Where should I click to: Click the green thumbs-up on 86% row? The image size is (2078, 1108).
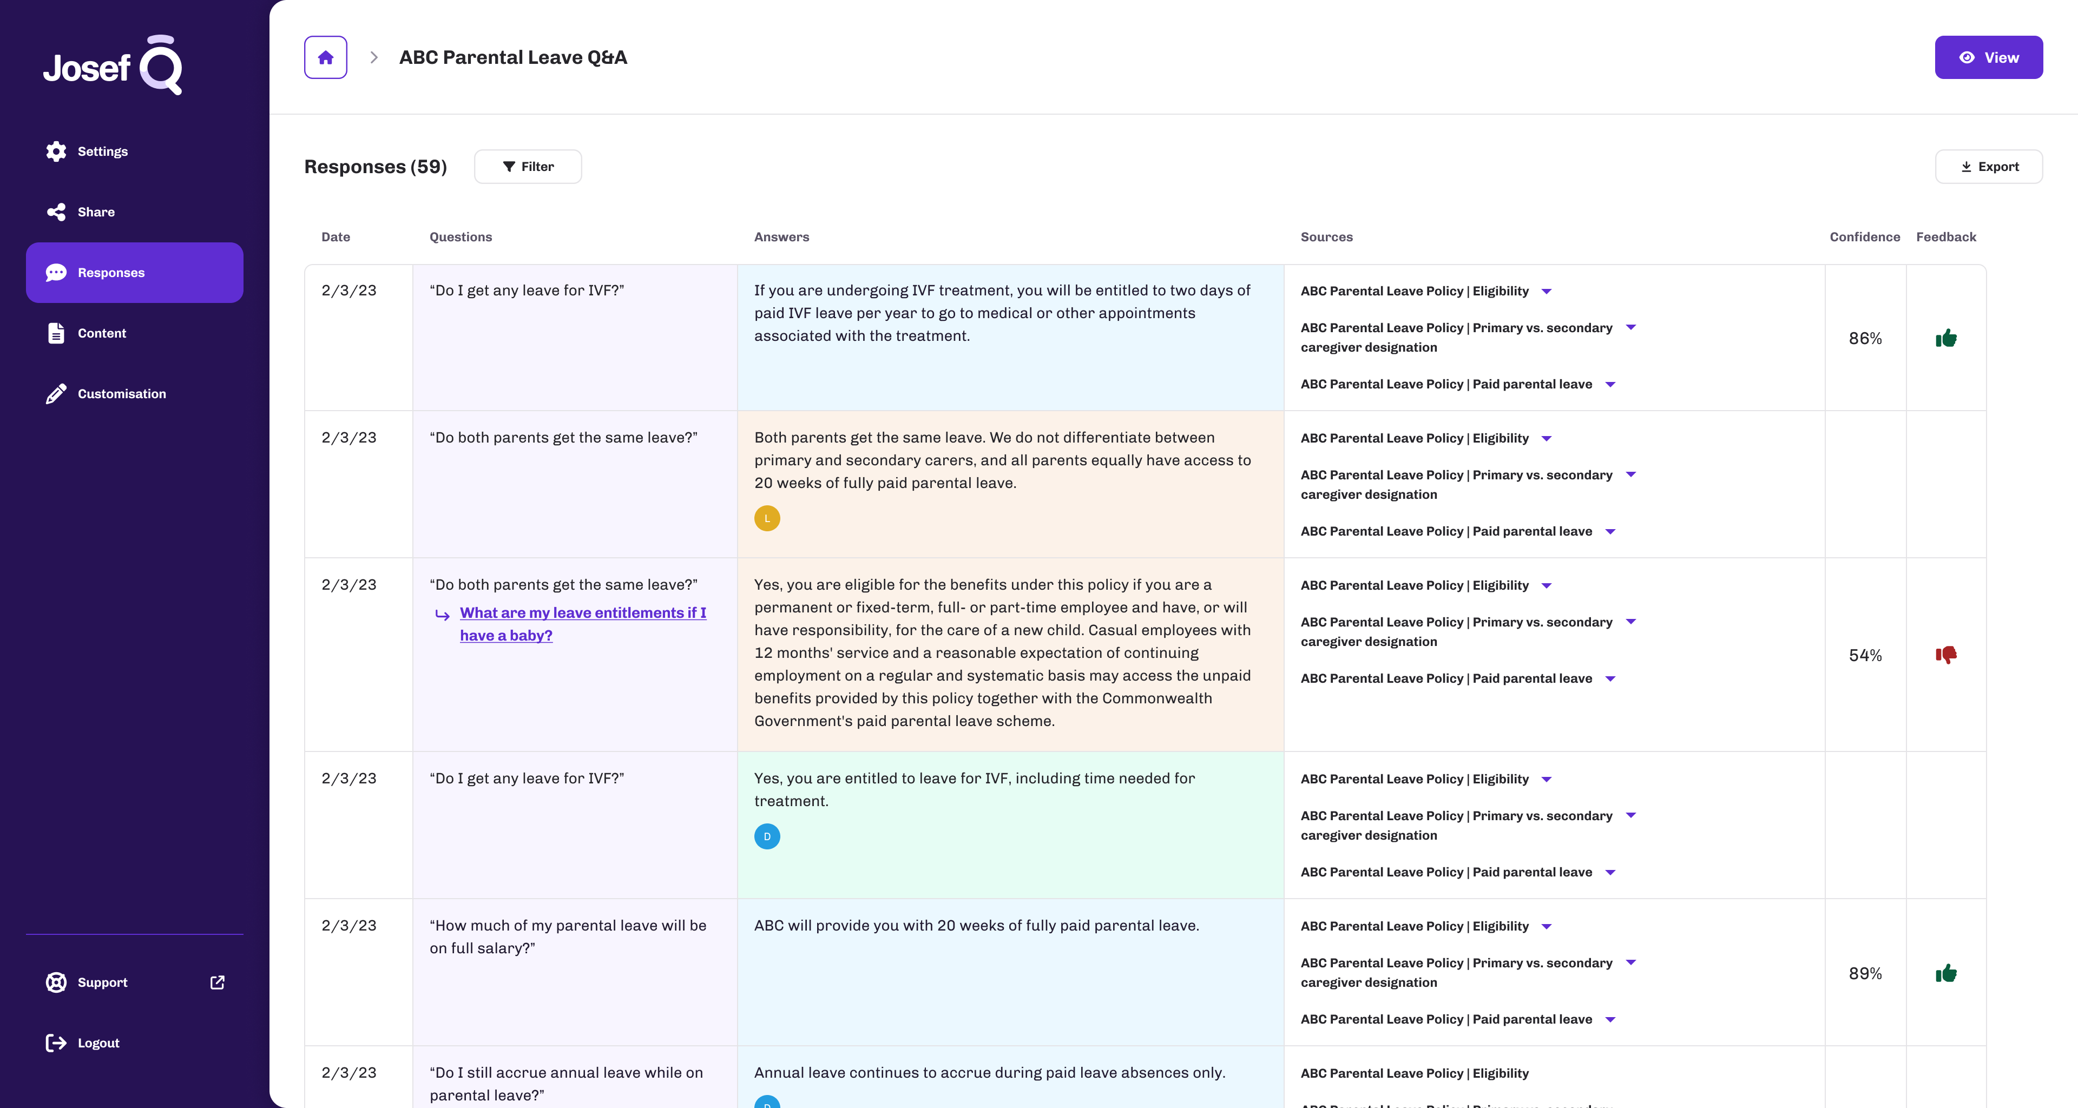coord(1946,338)
